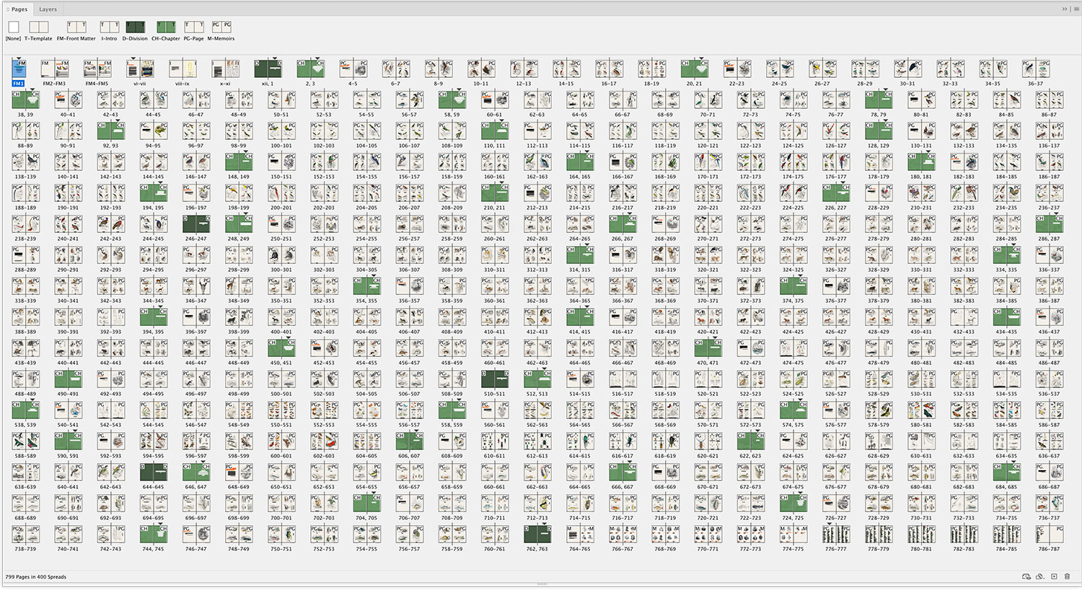Image resolution: width=1082 pixels, height=590 pixels.
Task: Select the 762, 763 division spread thumbnail
Action: [537, 534]
